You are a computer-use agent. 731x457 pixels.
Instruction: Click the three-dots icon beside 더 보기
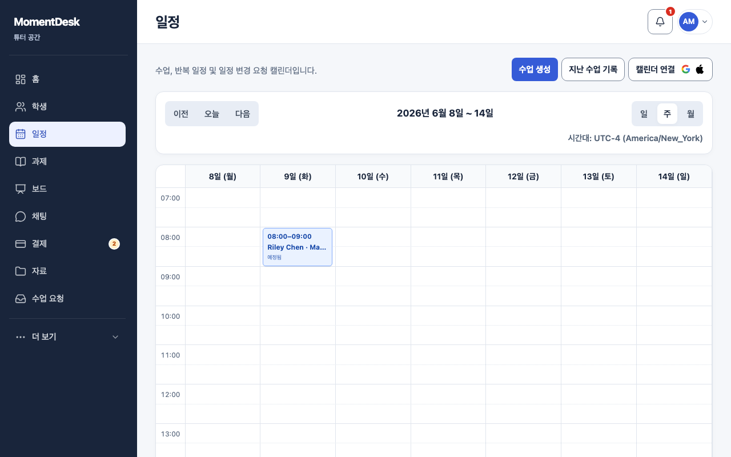tap(21, 337)
